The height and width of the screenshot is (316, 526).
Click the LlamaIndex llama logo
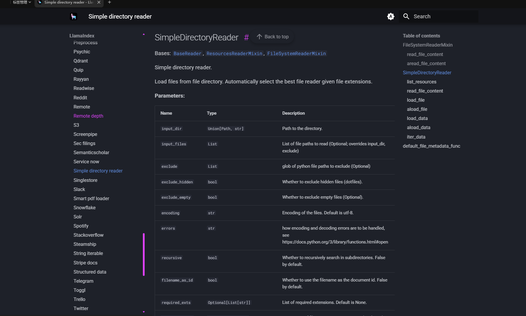[73, 17]
